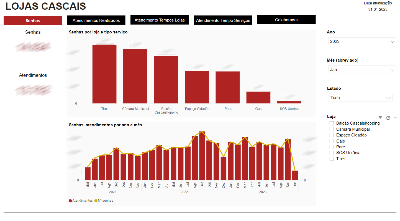Open More options ellipsis on Loja slicer
The height and width of the screenshot is (221, 400).
click(x=396, y=118)
